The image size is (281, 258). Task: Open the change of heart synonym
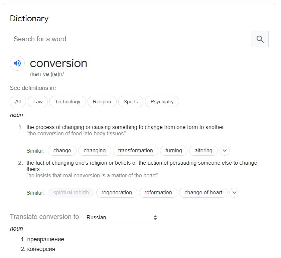click(203, 193)
